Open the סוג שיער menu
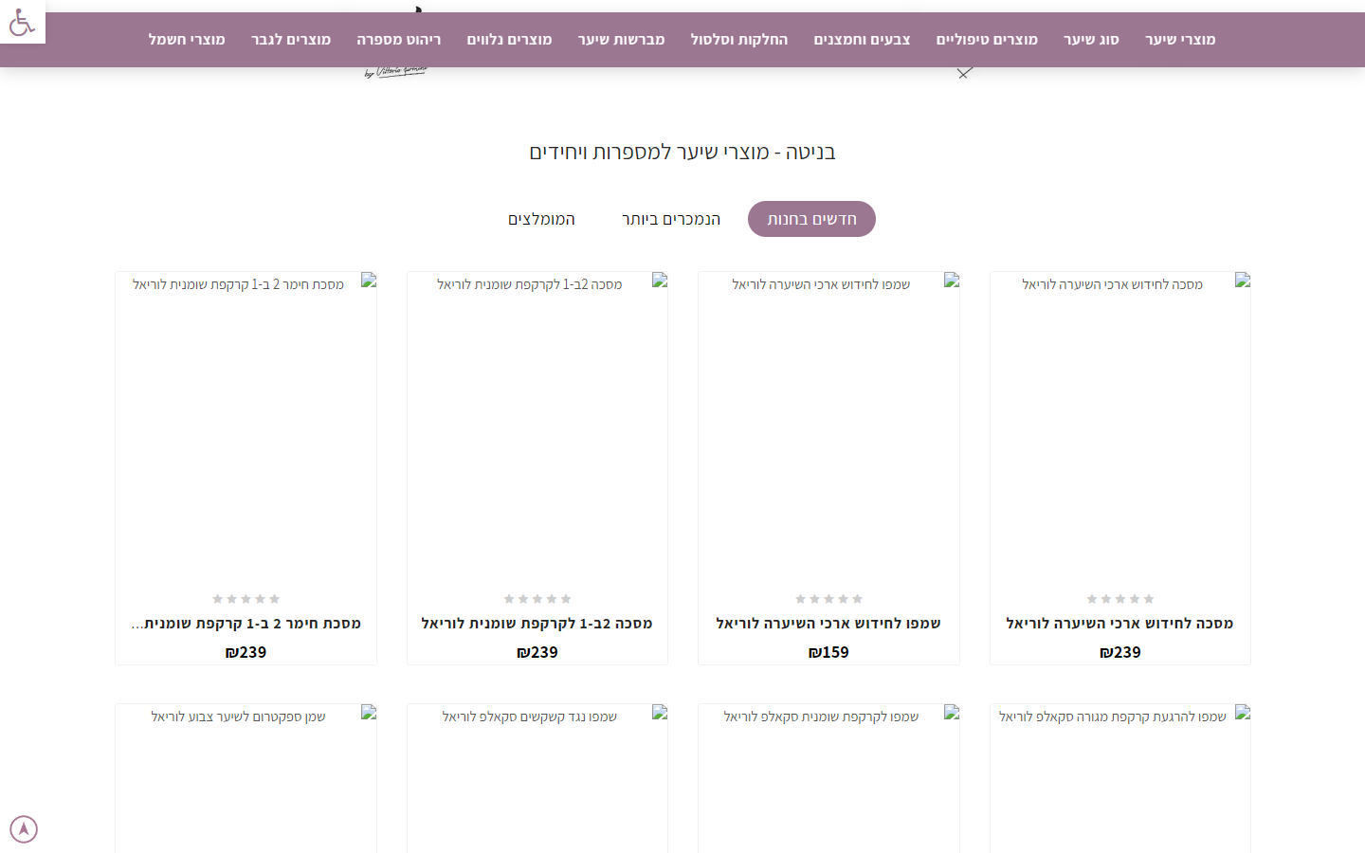1365x853 pixels. click(x=1091, y=40)
